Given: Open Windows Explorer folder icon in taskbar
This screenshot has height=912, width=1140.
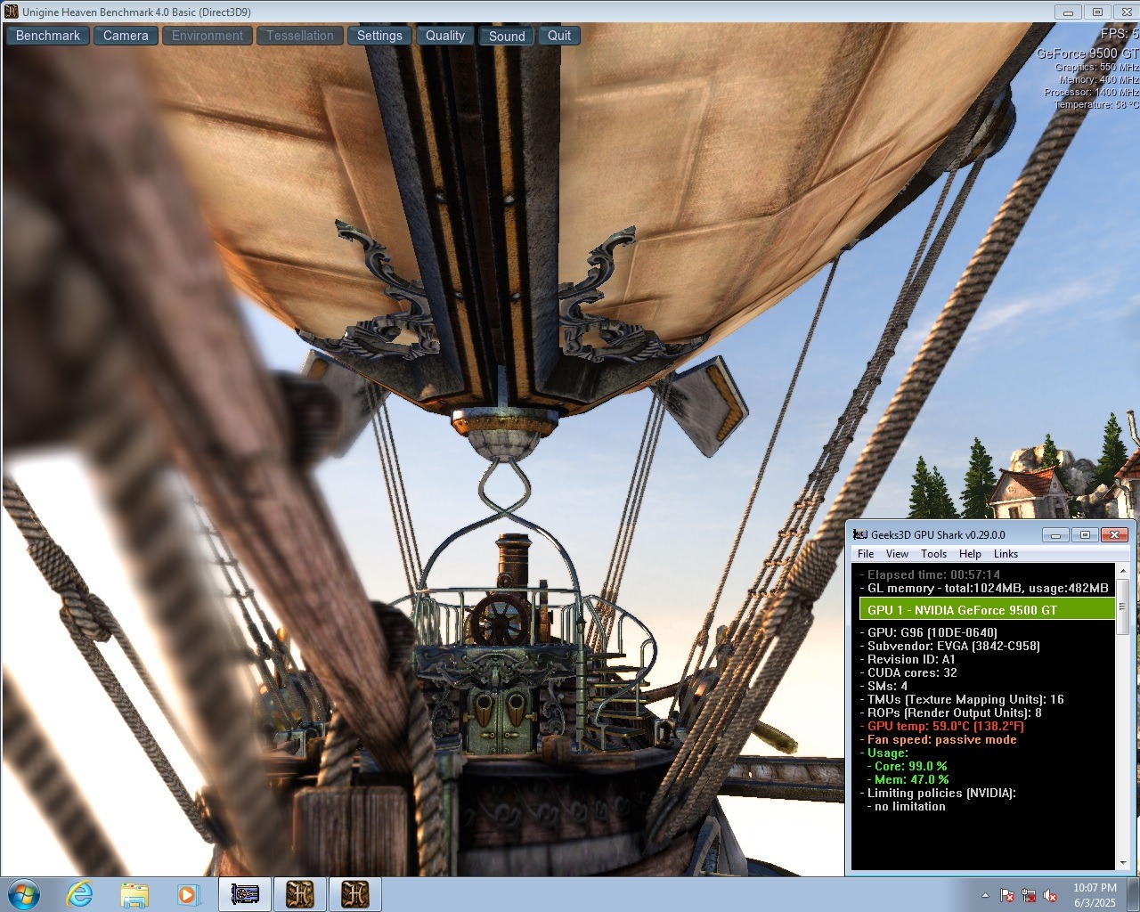Looking at the screenshot, I should (x=134, y=894).
